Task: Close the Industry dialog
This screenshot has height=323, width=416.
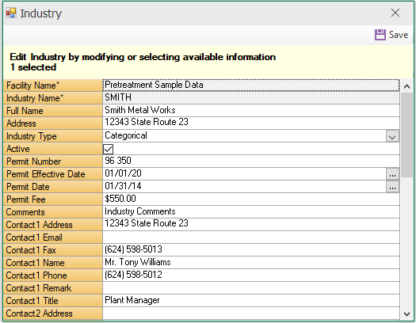Action: (395, 13)
